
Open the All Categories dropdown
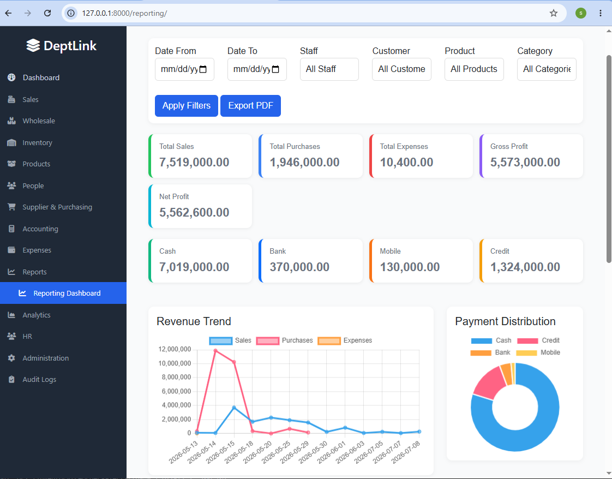point(547,69)
